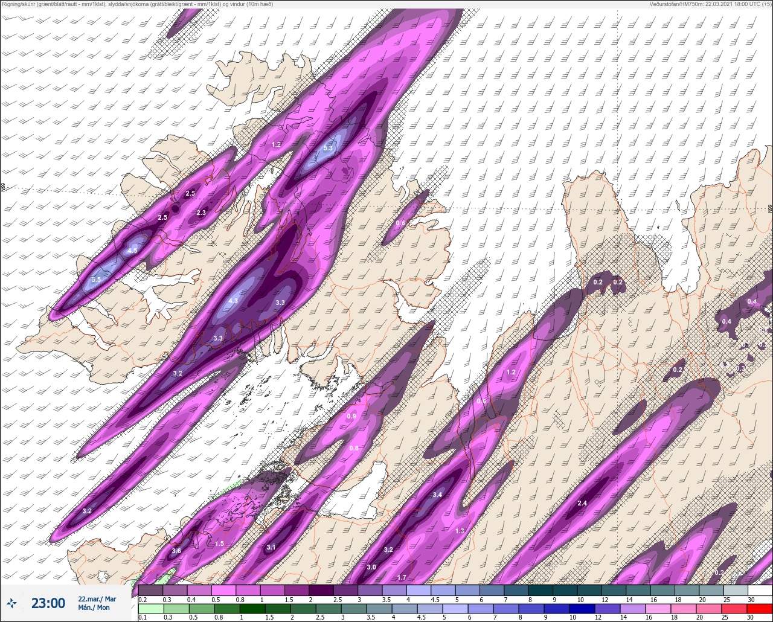This screenshot has height=622, width=773.
Task: Select the darkest purple 2–2.5 snow legend swatch
Action: [321, 590]
